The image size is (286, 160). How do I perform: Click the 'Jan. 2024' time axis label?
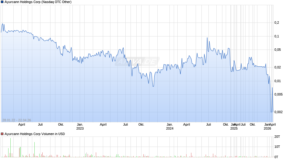(170, 127)
